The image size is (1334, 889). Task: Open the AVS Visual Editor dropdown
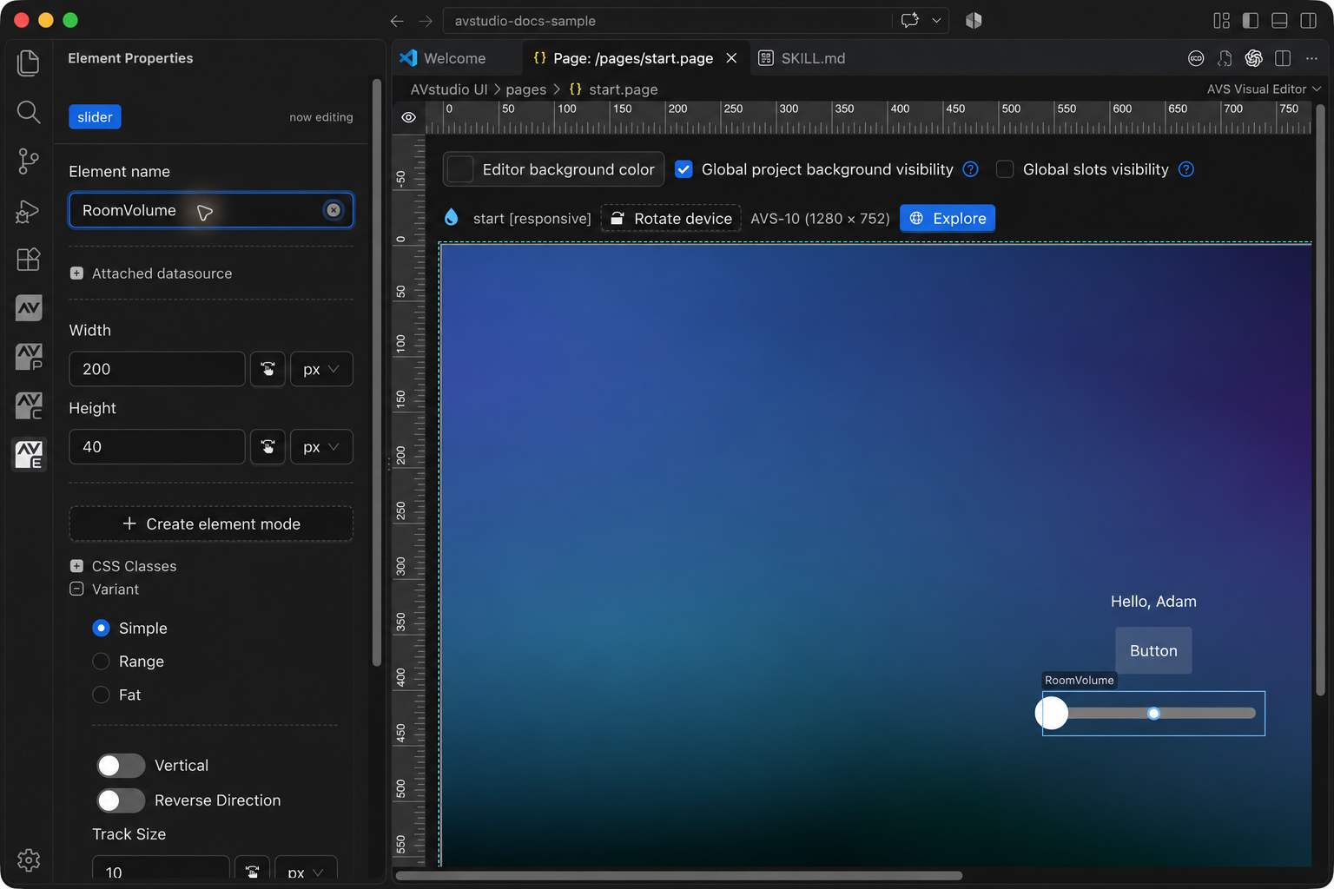(x=1264, y=89)
